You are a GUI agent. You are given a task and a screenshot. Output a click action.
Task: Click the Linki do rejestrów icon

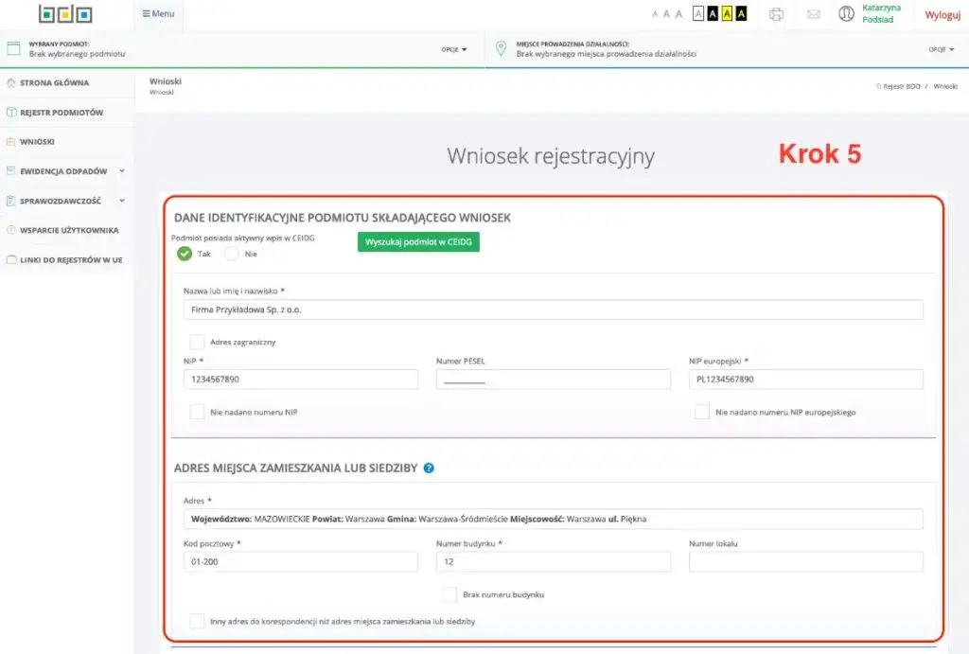[x=11, y=259]
